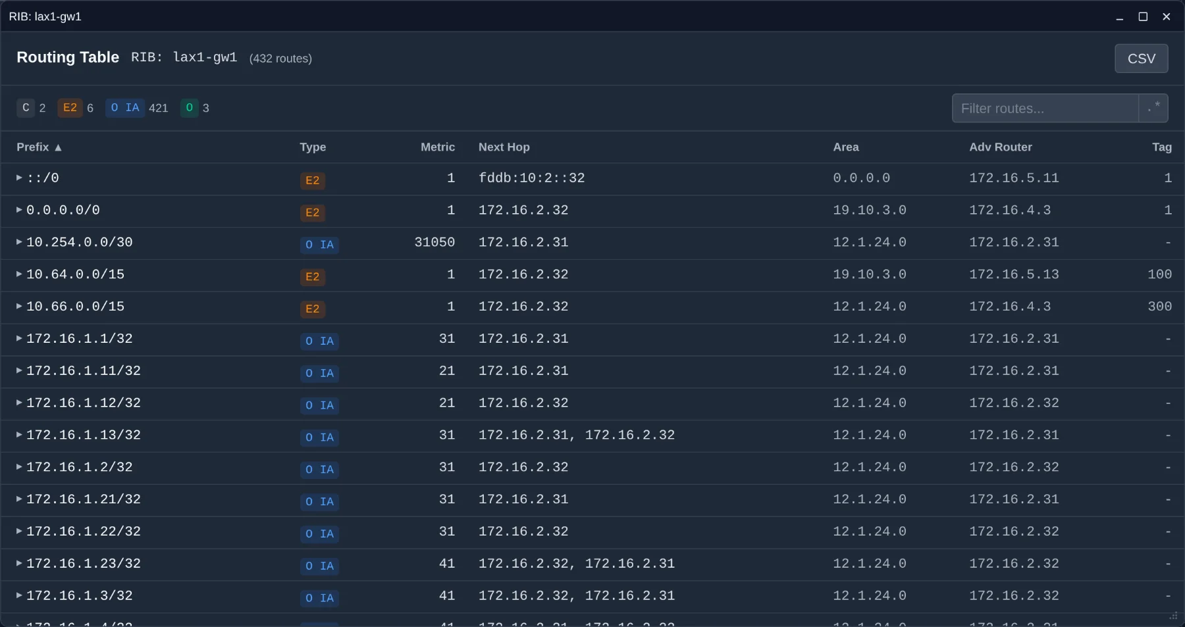Viewport: 1185px width, 627px height.
Task: Expand the 10.254.0.0/30 route row
Action: coord(19,242)
